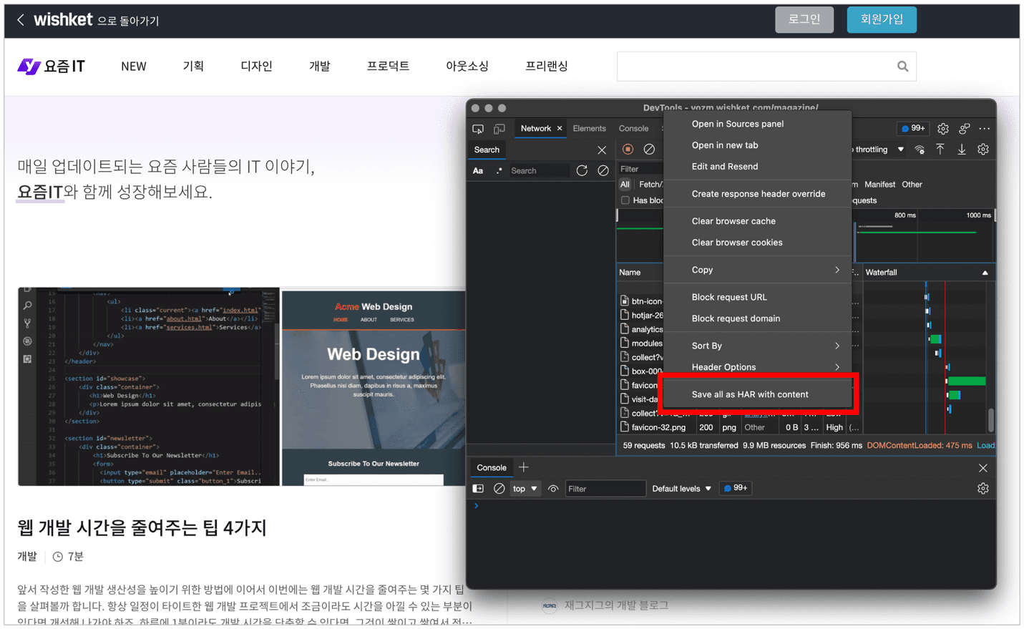The width and height of the screenshot is (1024, 629).
Task: Choose Block request domain
Action: pyautogui.click(x=758, y=318)
